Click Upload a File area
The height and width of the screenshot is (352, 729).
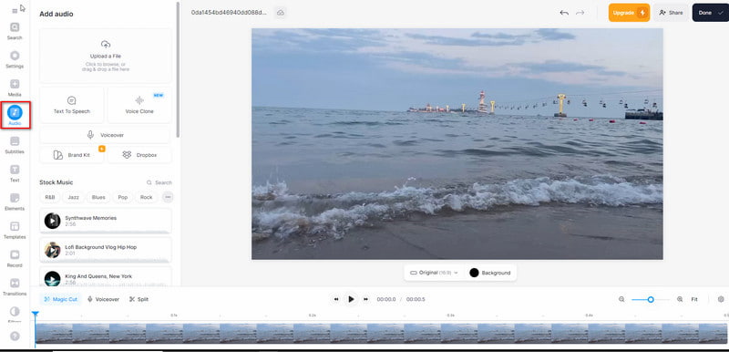click(x=106, y=56)
